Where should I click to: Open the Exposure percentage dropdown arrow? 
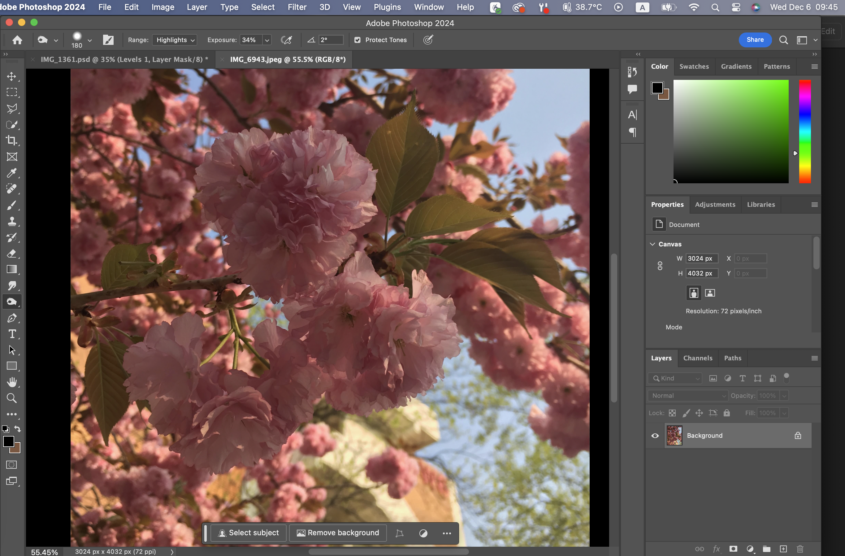pos(267,40)
